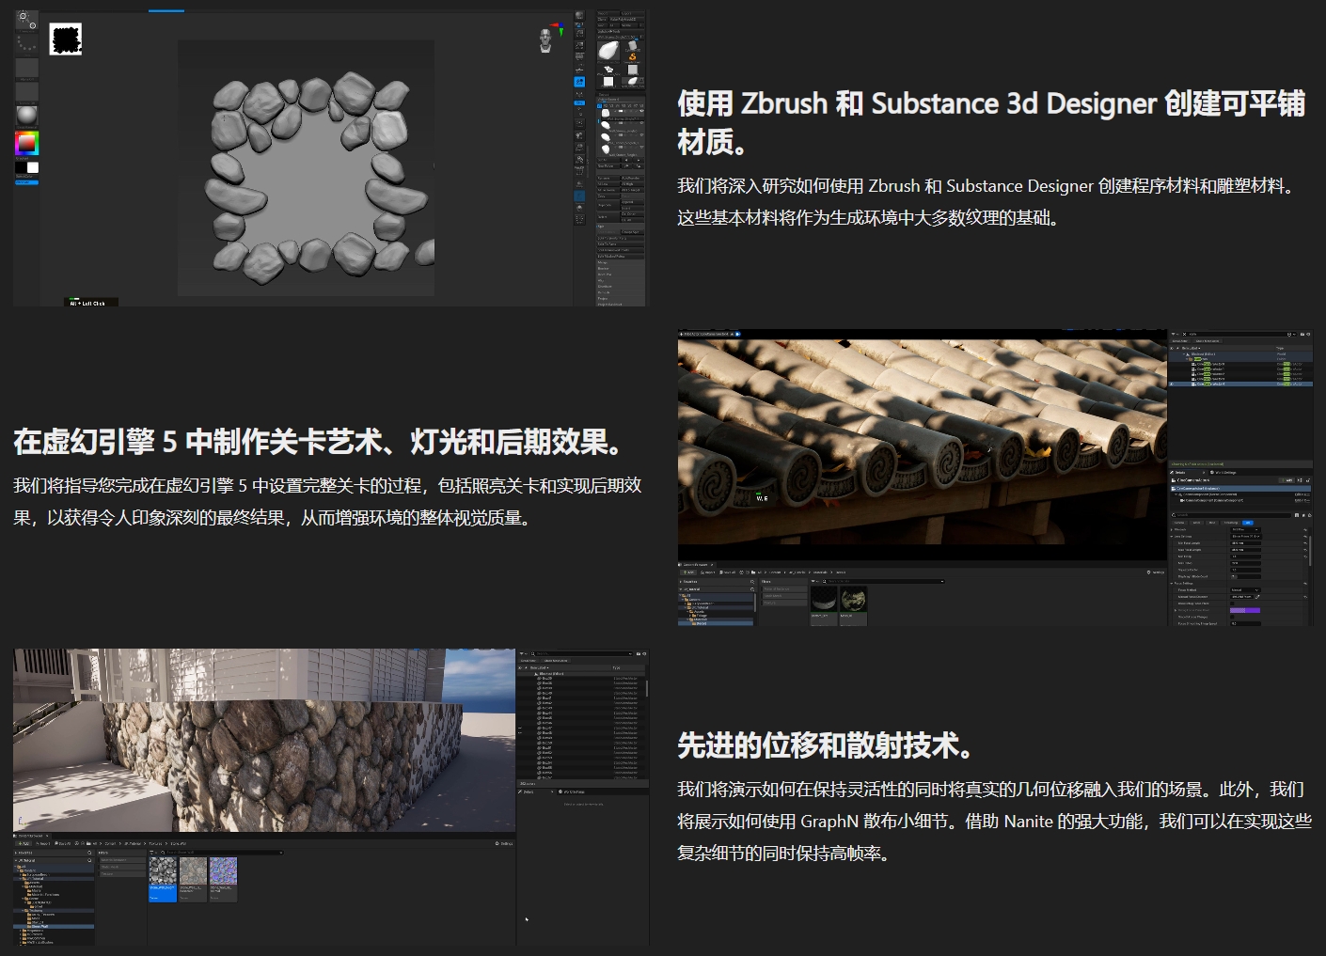Click the head-shaped camera orientation widget in ZBrush
This screenshot has height=956, width=1326.
tap(545, 39)
